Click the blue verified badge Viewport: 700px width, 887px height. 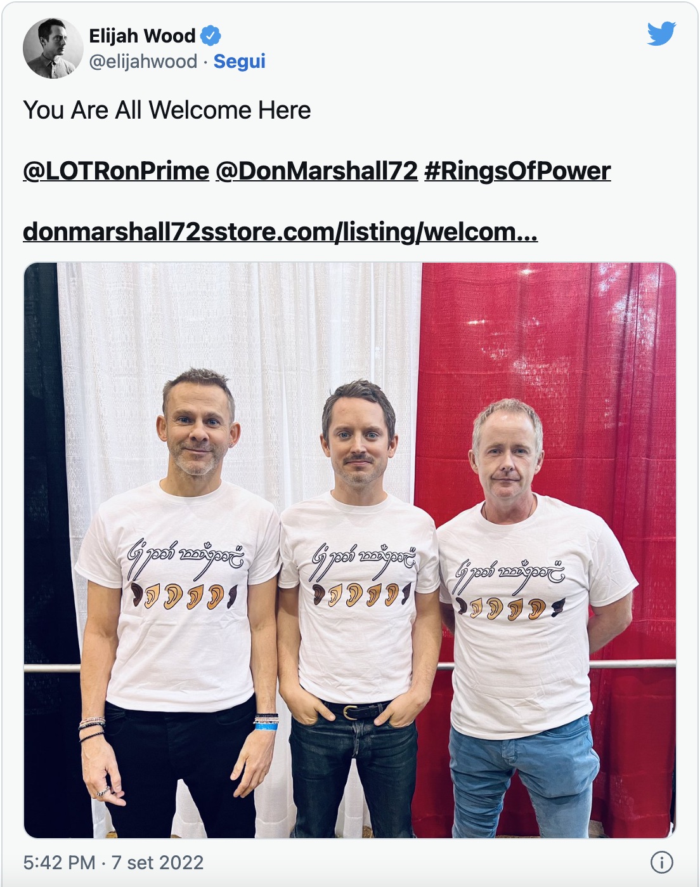211,36
